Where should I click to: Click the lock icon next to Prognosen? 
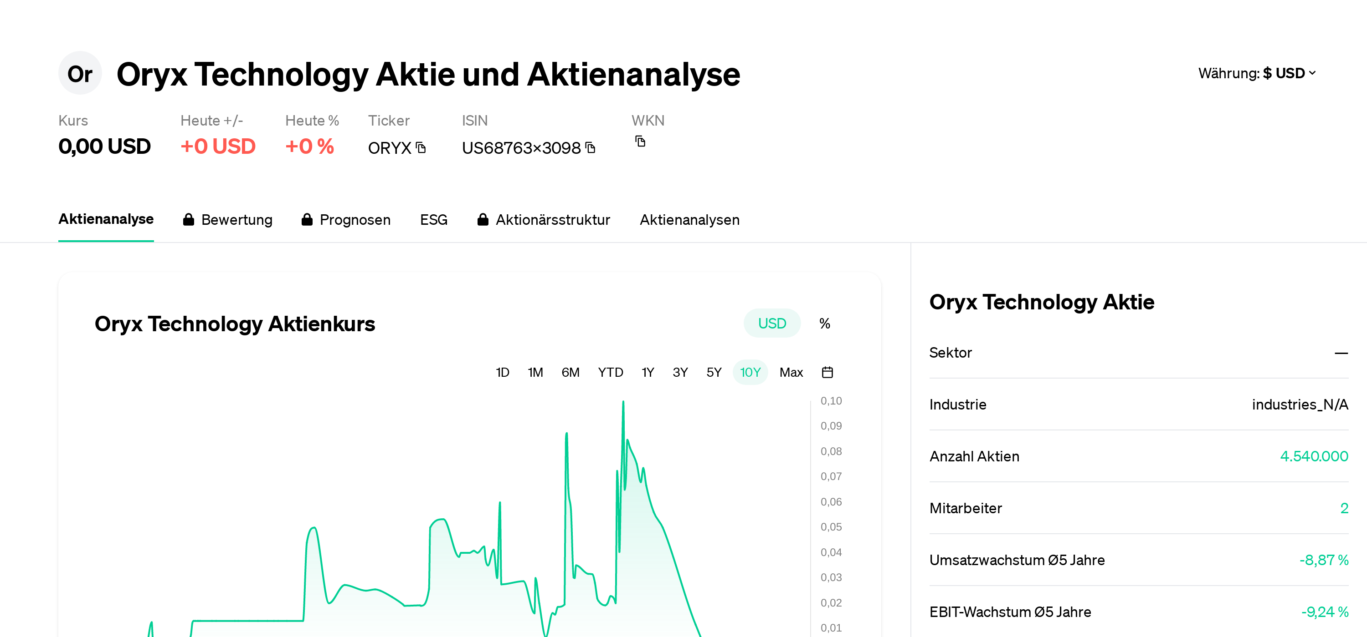[x=307, y=219]
